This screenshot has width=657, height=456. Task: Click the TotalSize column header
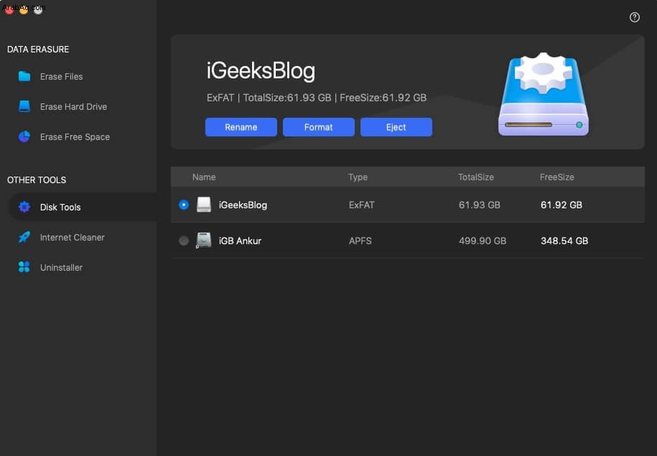pyautogui.click(x=476, y=177)
